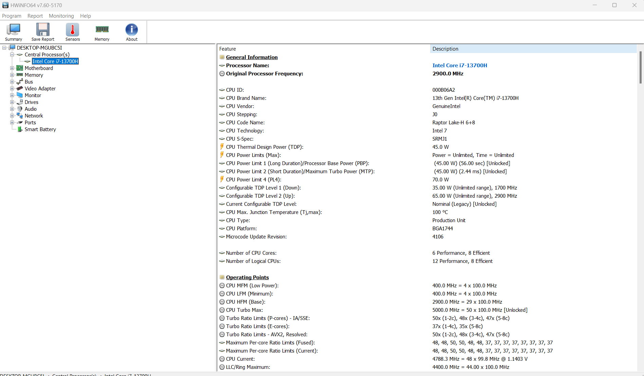The image size is (644, 376).
Task: Expand the Ports tree node
Action: click(x=12, y=122)
